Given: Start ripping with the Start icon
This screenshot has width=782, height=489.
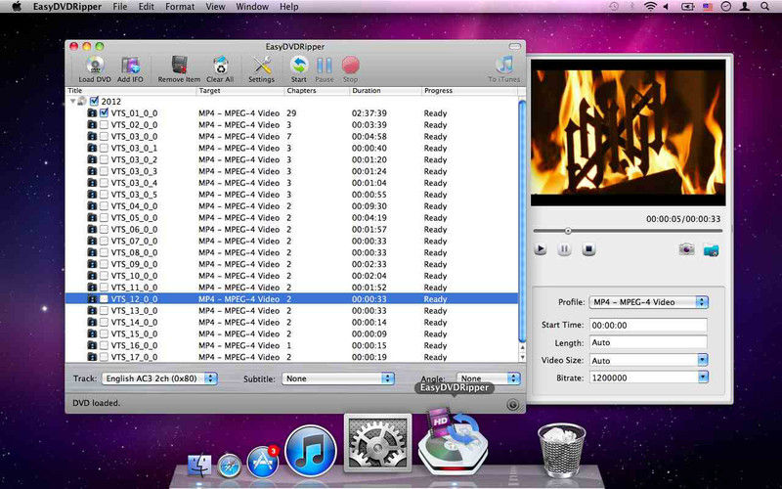Looking at the screenshot, I should (x=299, y=66).
